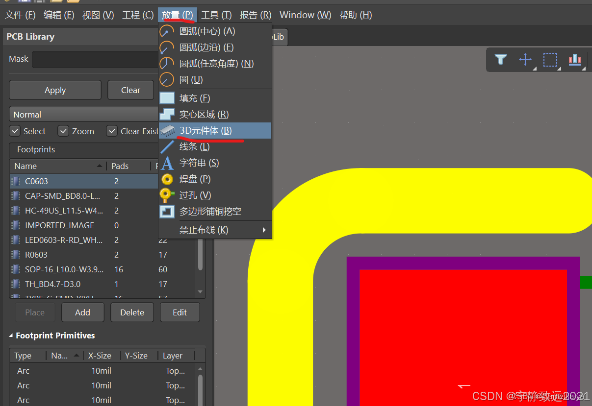Open the Normal mode dropdown
The height and width of the screenshot is (406, 592).
[83, 114]
